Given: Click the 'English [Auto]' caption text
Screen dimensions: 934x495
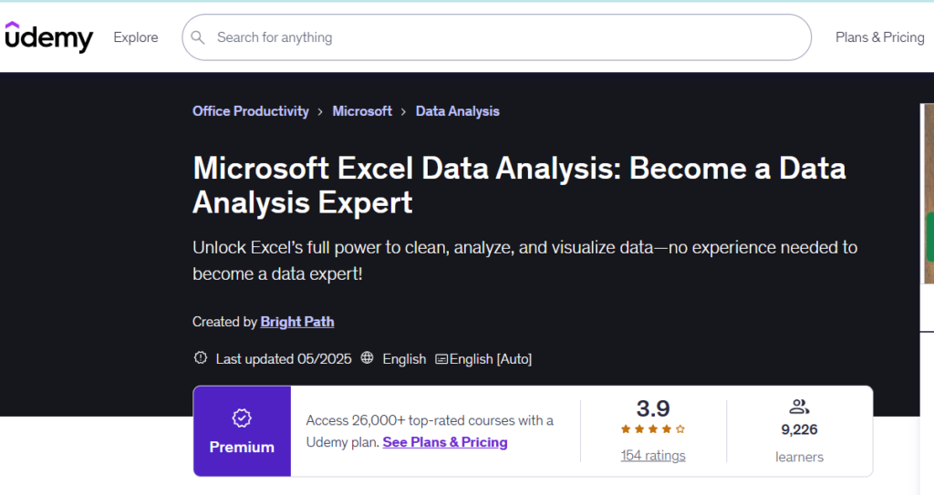Looking at the screenshot, I should [490, 359].
